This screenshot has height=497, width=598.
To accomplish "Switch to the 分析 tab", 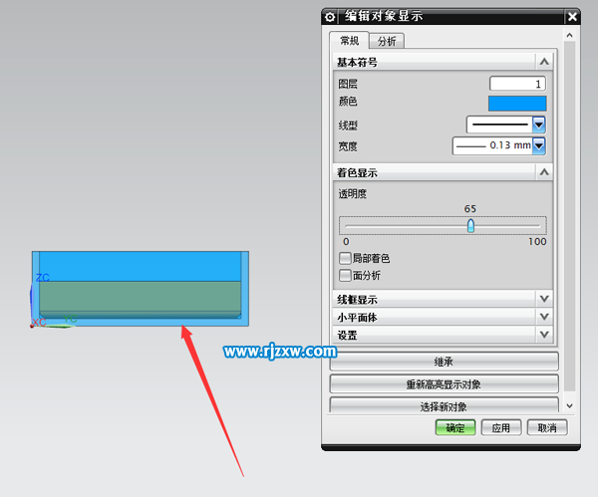I will (387, 41).
